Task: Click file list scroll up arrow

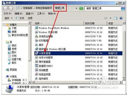Action: [x=124, y=23]
